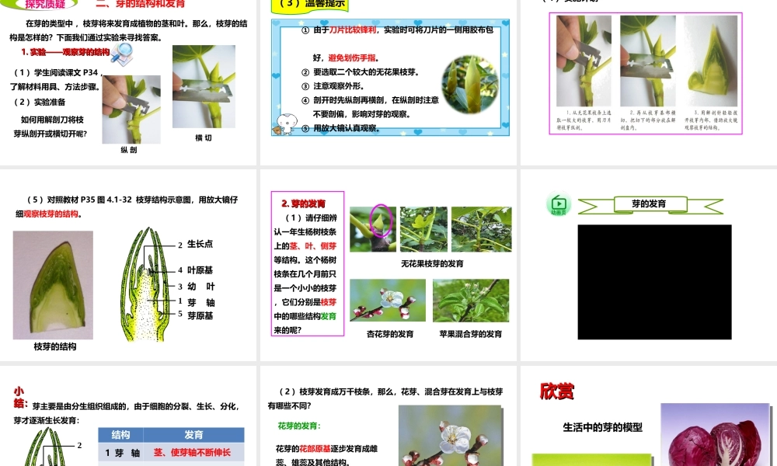The image size is (777, 466).
Task: Click the 结构 table header
Action: [120, 435]
